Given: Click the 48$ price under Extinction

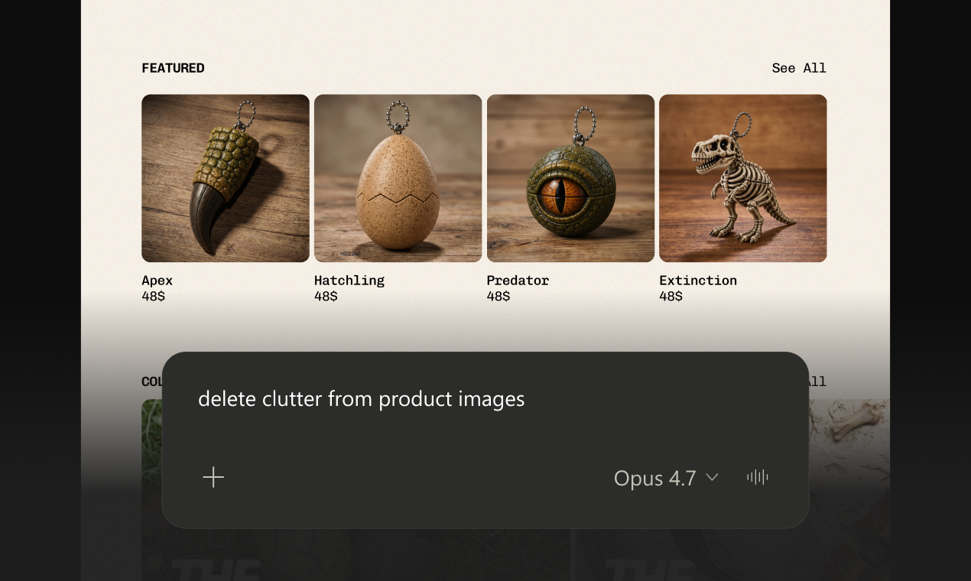Looking at the screenshot, I should coord(671,297).
